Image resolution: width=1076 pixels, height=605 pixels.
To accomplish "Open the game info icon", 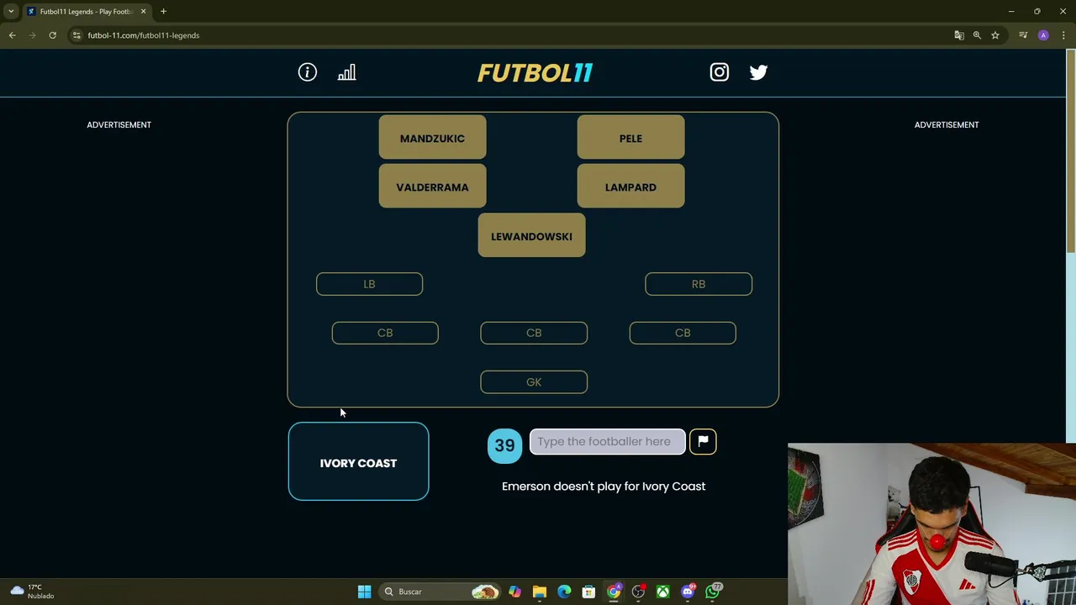I will 308,72.
